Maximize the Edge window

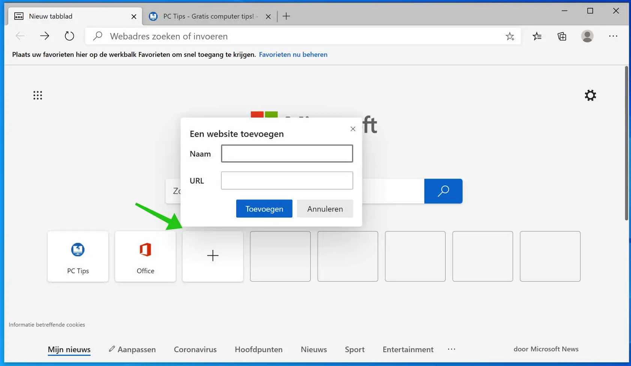click(x=590, y=11)
